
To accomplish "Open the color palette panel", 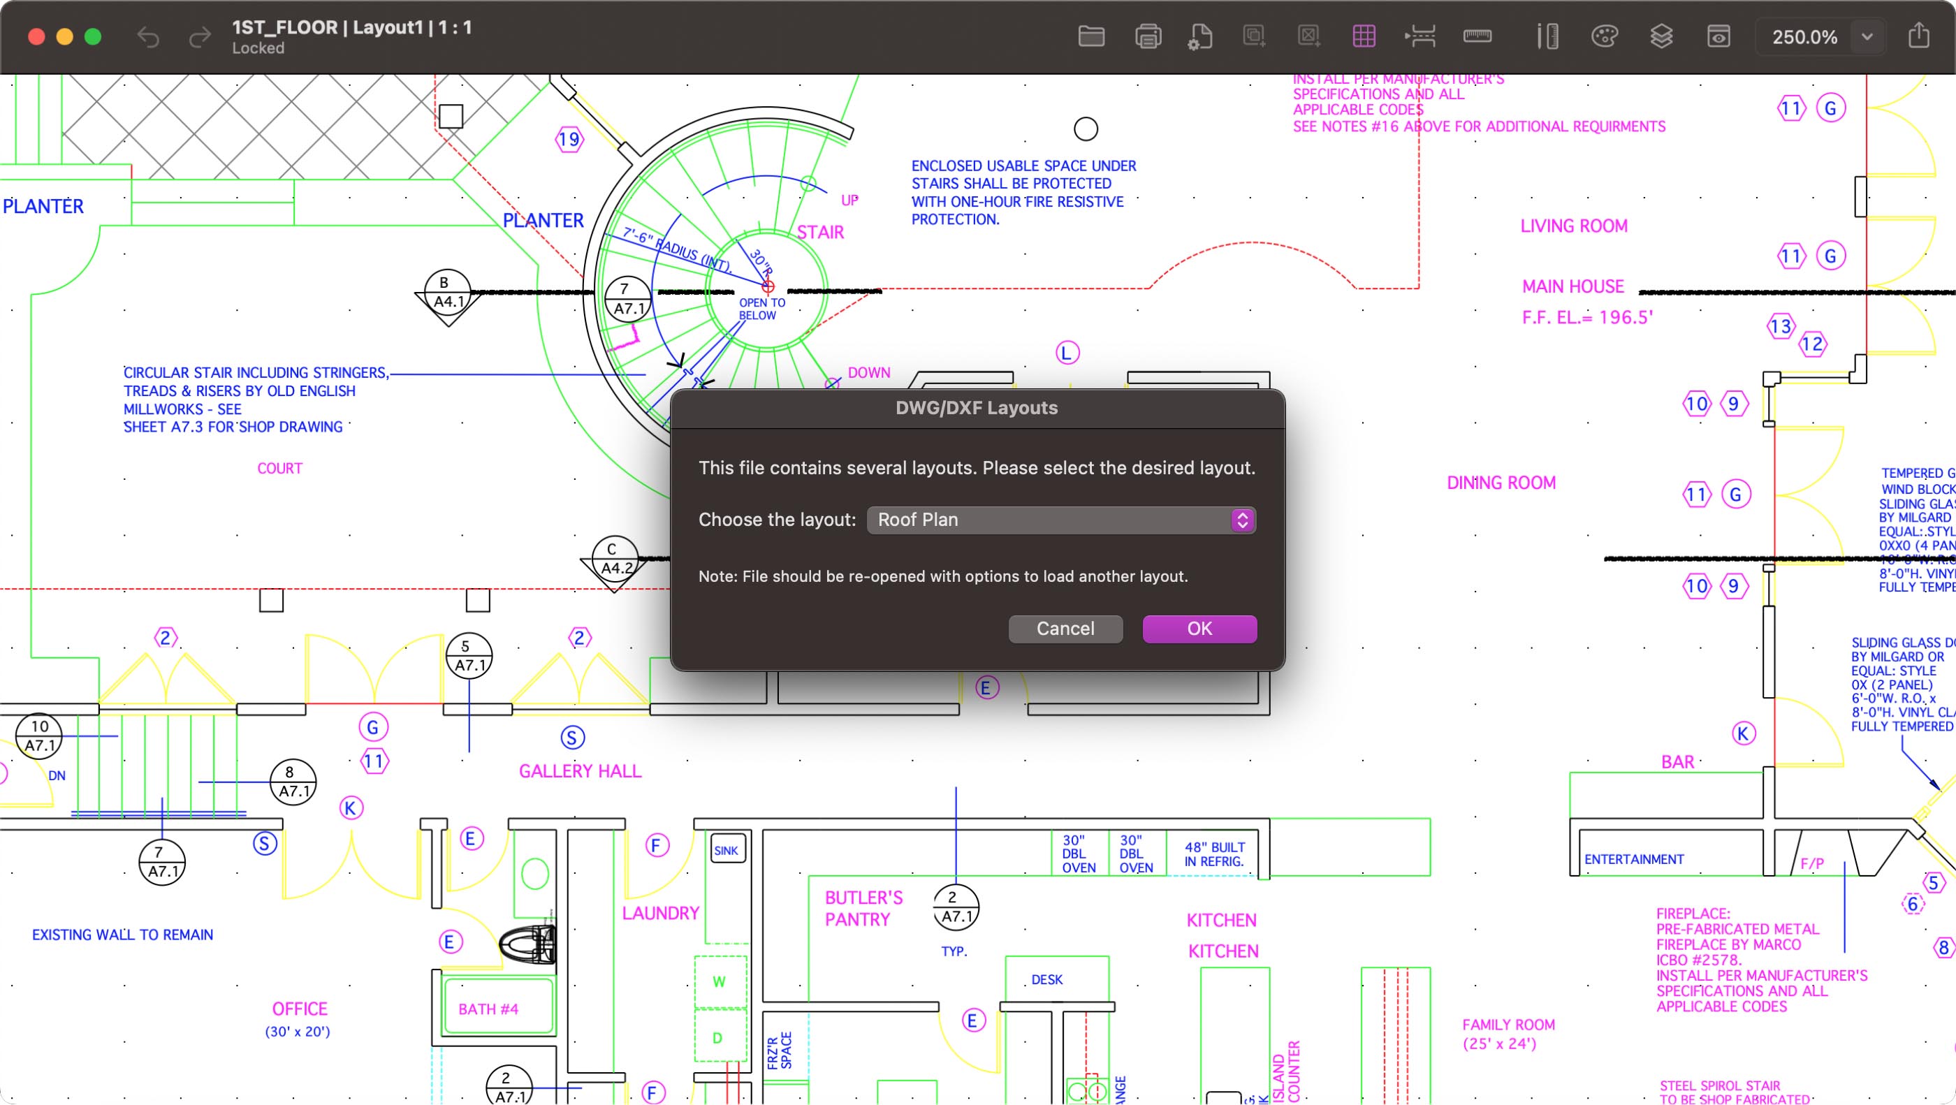I will pyautogui.click(x=1604, y=36).
